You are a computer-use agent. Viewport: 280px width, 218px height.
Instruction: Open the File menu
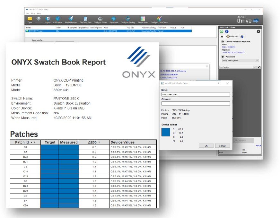click(27, 13)
